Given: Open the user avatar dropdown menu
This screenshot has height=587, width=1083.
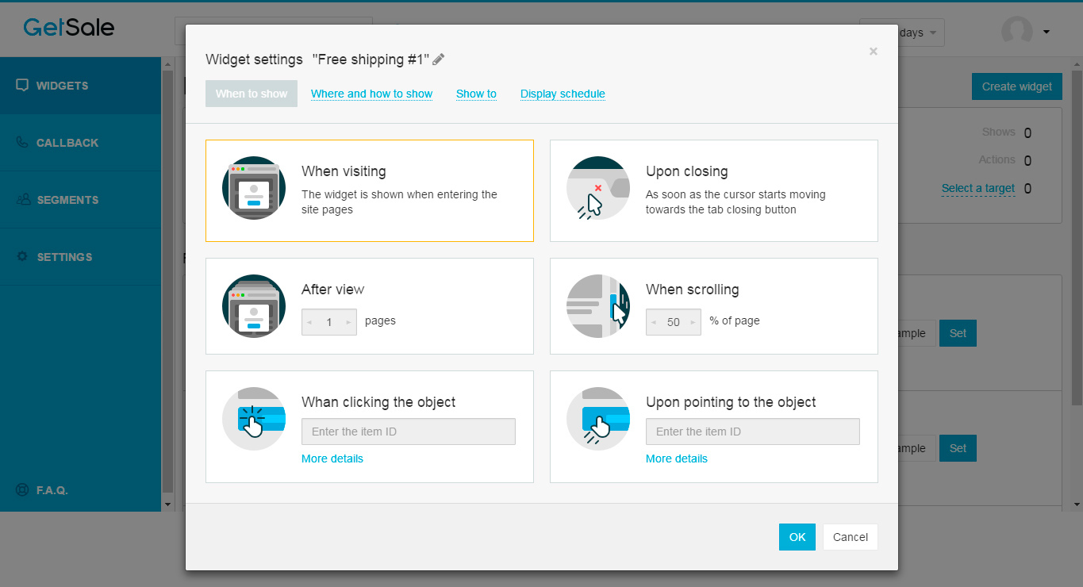Looking at the screenshot, I should pyautogui.click(x=1046, y=33).
